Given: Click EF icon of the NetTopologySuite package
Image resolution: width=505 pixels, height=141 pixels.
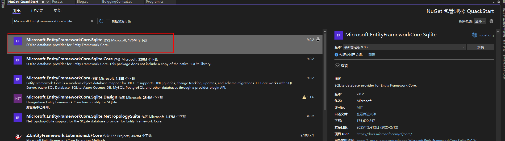Looking at the screenshot, I should point(18,118).
